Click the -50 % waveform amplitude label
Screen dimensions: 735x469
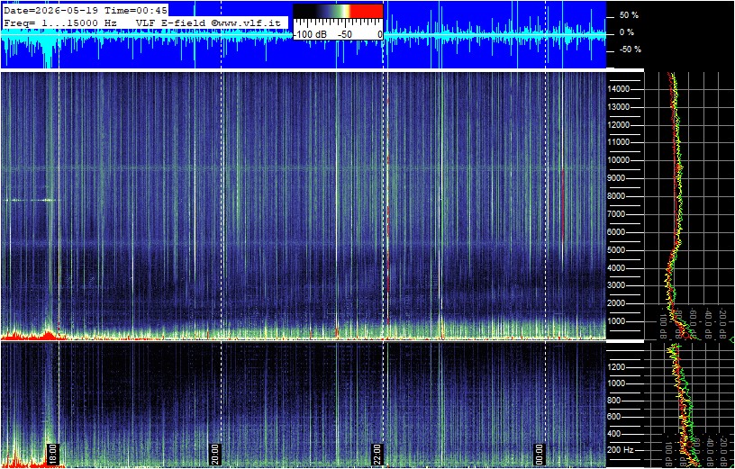tap(629, 50)
